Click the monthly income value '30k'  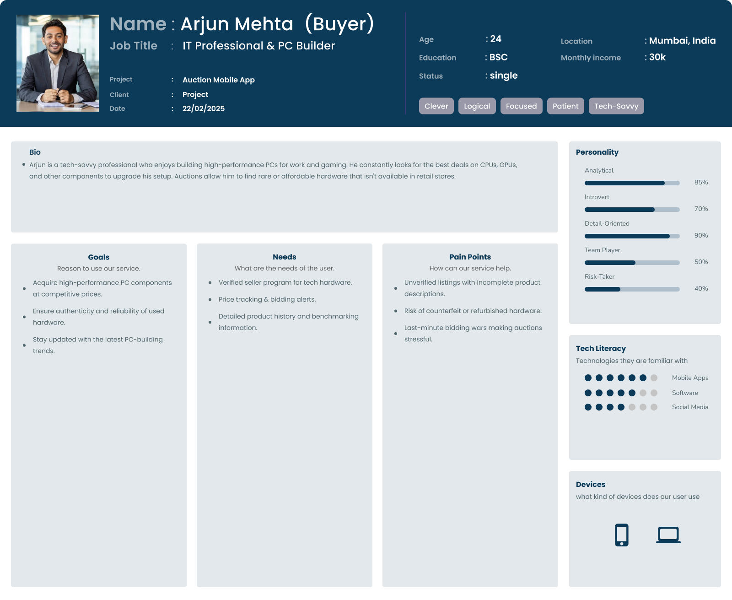657,57
